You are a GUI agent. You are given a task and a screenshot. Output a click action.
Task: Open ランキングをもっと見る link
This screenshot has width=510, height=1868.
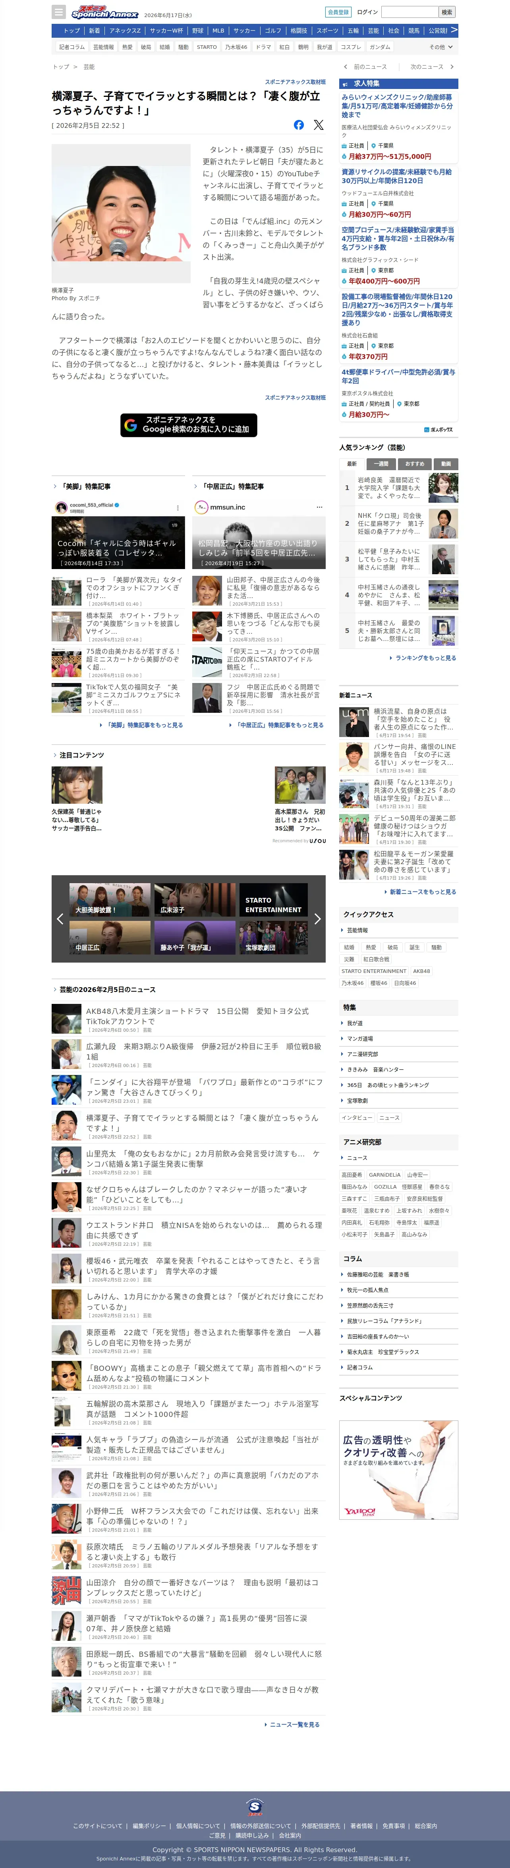click(426, 658)
